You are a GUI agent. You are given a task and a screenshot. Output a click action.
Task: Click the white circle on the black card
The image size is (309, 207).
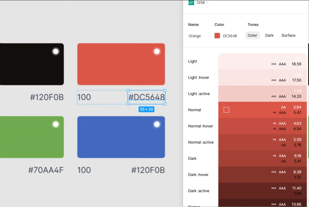click(56, 52)
